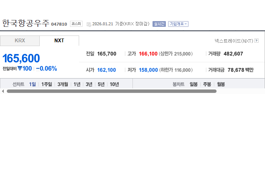Click the open price 162,100
Viewport: 265px width, 185px height.
click(x=106, y=70)
